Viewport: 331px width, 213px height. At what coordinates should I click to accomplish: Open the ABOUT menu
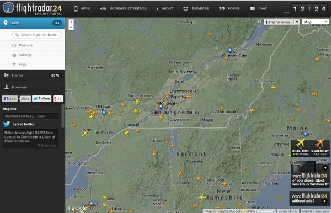tap(164, 8)
